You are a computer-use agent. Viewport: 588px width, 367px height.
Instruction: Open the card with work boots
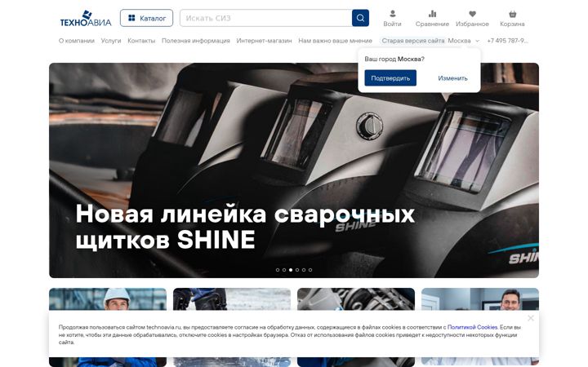click(x=232, y=298)
